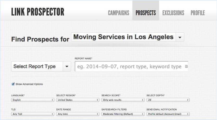Open the Date Range dropdown
This screenshot has width=217, height=120.
click(78, 114)
